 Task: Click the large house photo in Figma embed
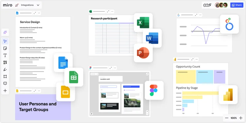pos(132,103)
